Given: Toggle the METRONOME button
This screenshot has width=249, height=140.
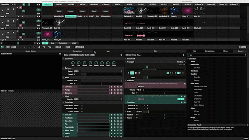Looking at the screenshot, I should [79, 47].
